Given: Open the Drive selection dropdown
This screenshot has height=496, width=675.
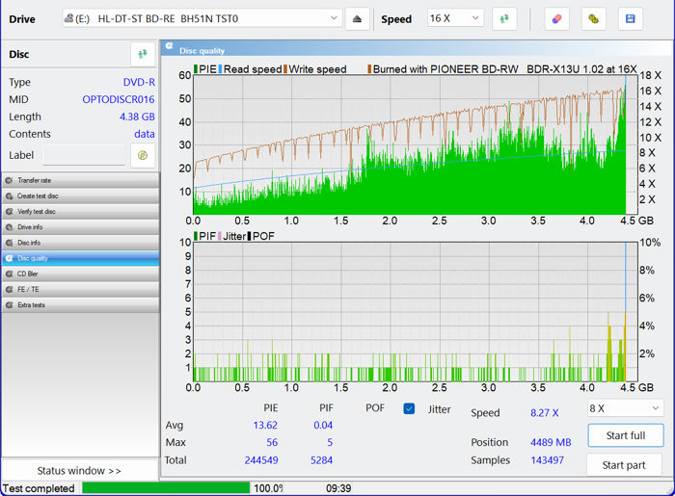Looking at the screenshot, I should coord(202,19).
